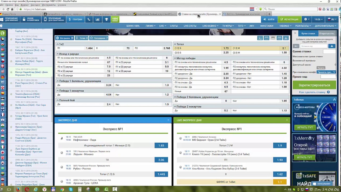Open the Windows application download button

tap(10, 19)
